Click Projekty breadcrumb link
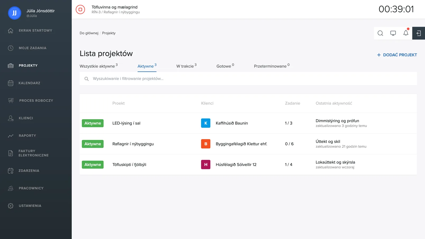This screenshot has height=239, width=425. [109, 33]
